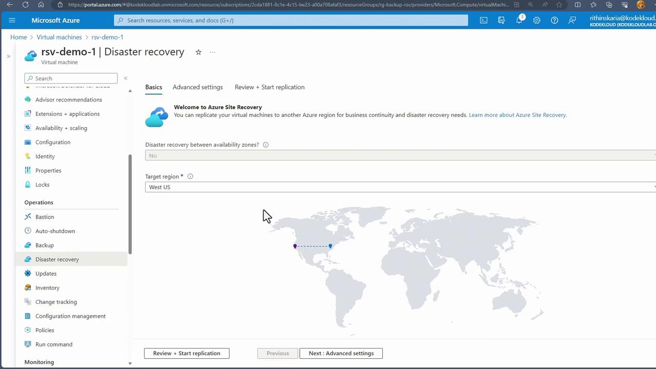Open Cloud Shell from the Azure header
This screenshot has width=656, height=369.
coord(483,20)
